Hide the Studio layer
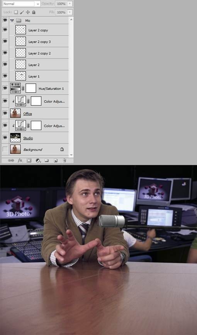 click(x=5, y=138)
